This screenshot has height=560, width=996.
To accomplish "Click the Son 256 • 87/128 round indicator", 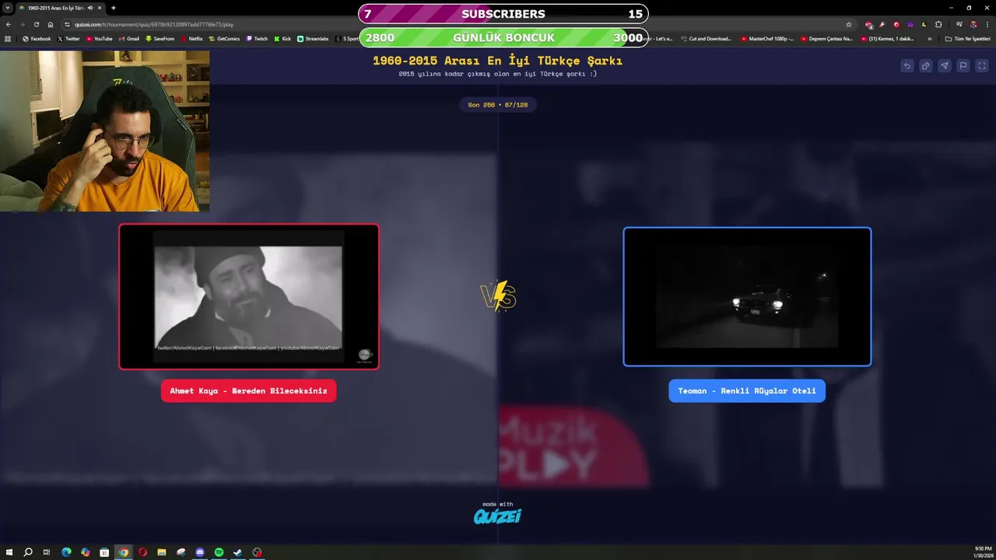I will point(497,104).
